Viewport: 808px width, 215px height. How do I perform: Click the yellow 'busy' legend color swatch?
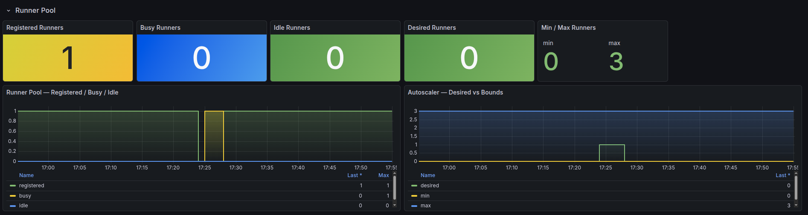coord(13,196)
